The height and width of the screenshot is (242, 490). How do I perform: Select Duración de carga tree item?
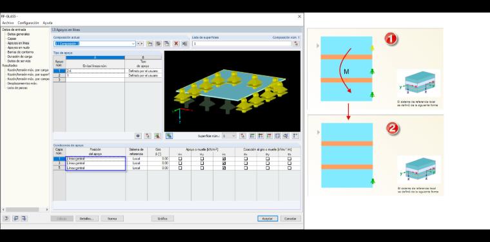click(x=20, y=57)
